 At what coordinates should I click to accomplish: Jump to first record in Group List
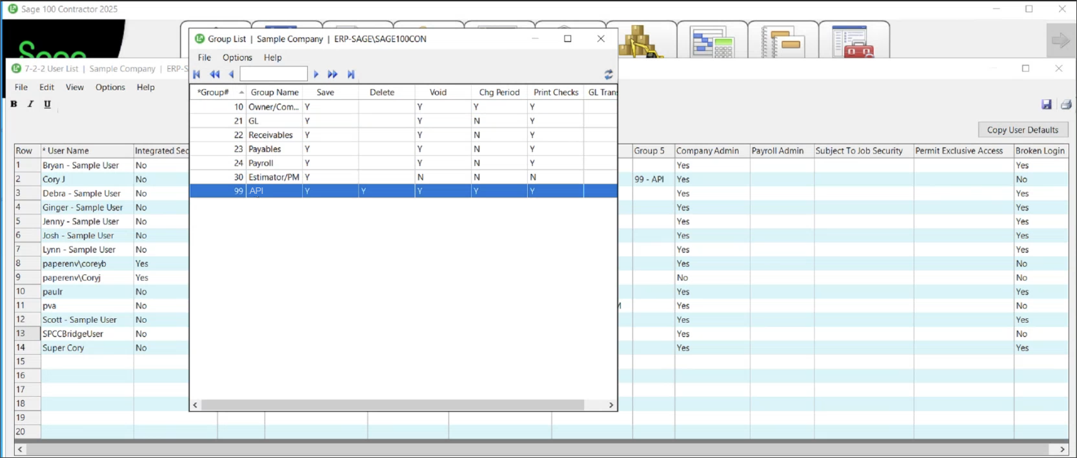[197, 75]
